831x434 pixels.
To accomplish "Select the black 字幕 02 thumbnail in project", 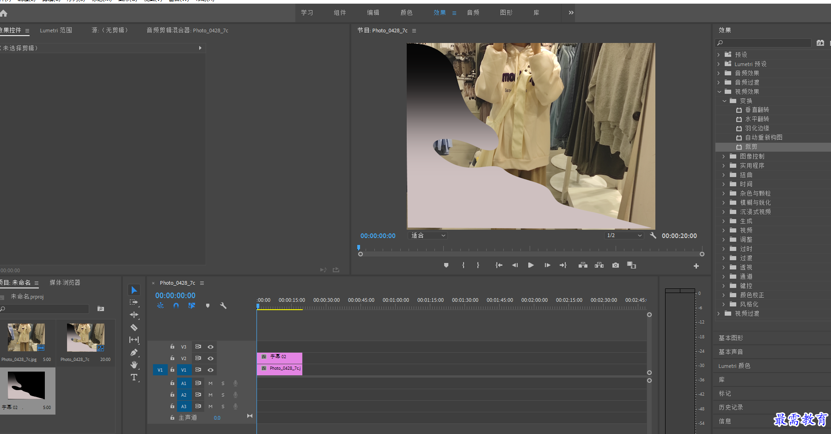I will pyautogui.click(x=26, y=385).
